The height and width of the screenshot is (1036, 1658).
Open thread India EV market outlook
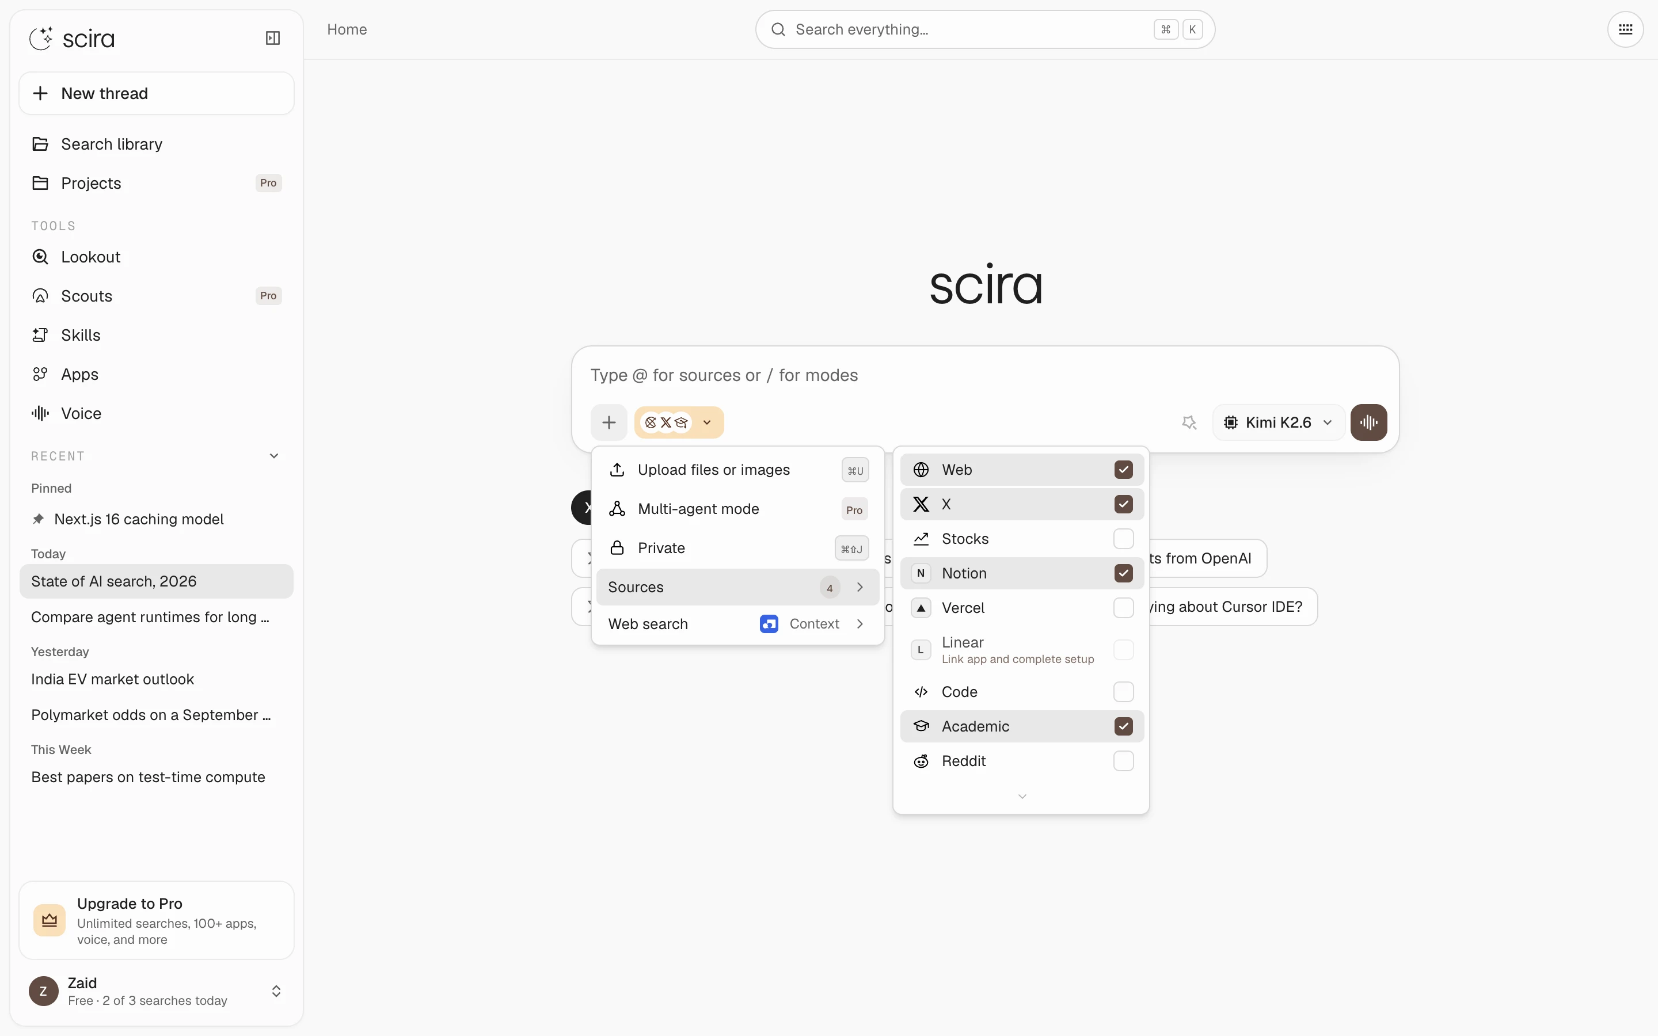(x=156, y=679)
